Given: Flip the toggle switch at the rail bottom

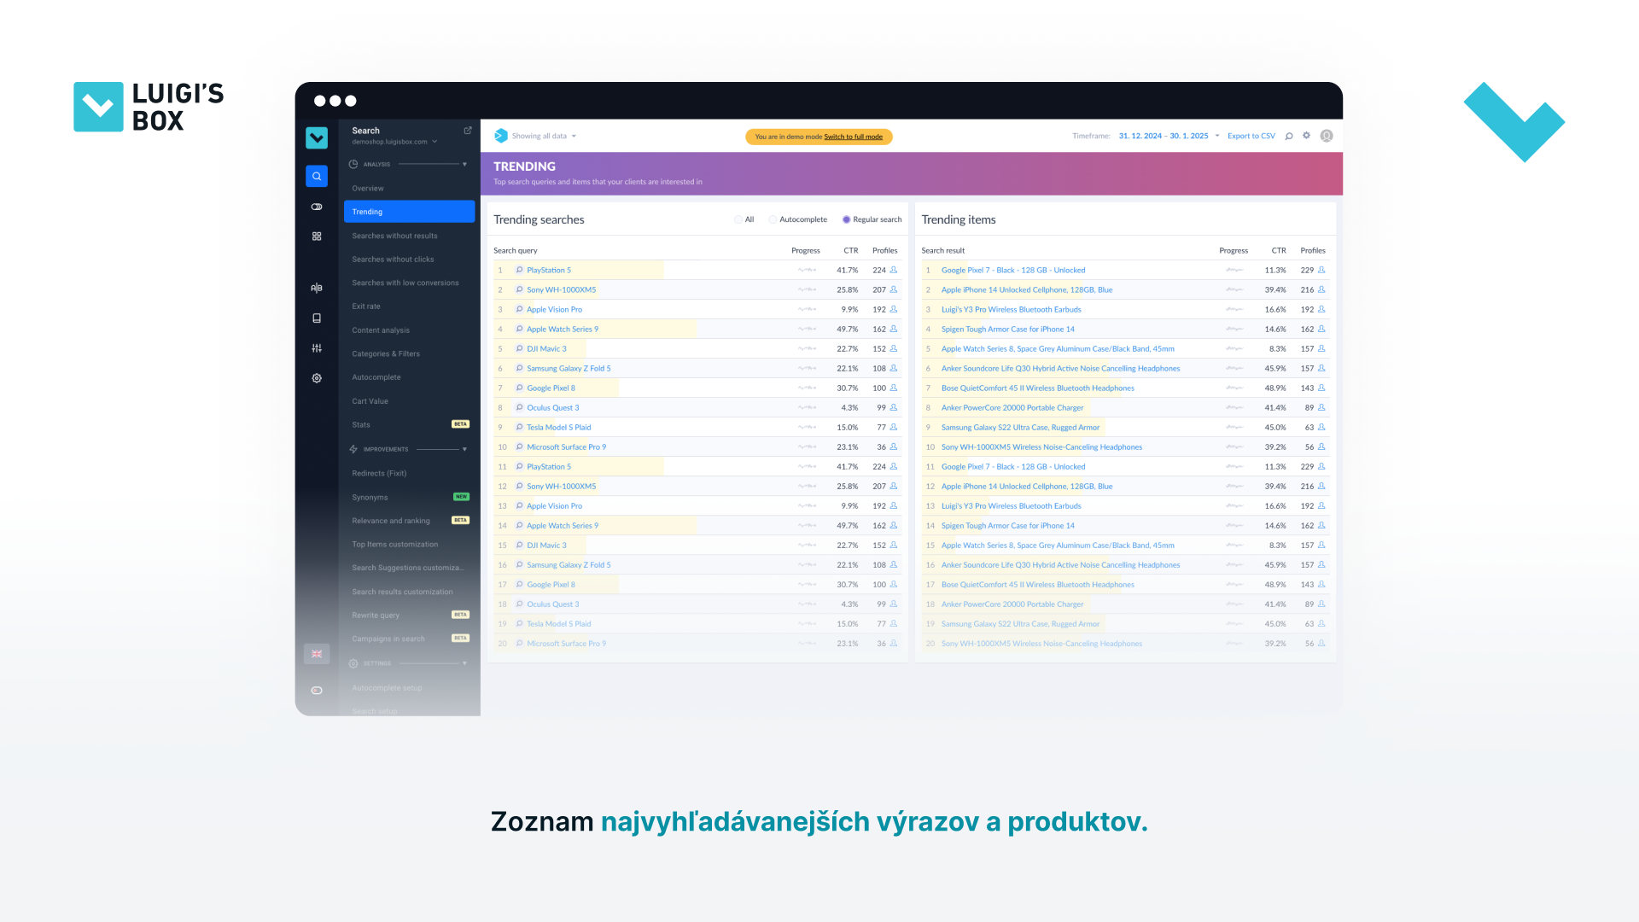Looking at the screenshot, I should click(x=317, y=691).
